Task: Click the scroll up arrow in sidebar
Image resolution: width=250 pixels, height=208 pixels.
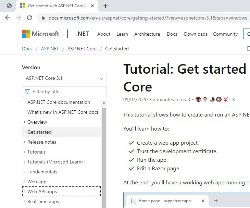Action: [104, 103]
